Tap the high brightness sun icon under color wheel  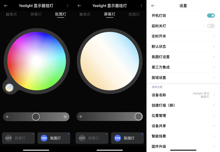(x=65, y=117)
